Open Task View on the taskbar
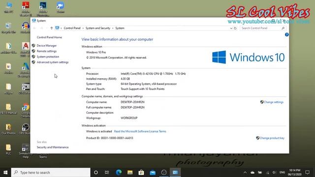The image size is (315, 177). (x=107, y=173)
